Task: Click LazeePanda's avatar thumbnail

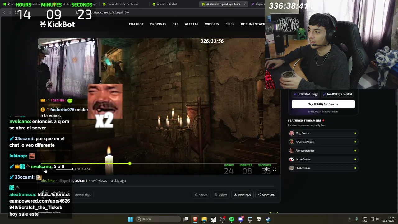Action: tap(292, 159)
